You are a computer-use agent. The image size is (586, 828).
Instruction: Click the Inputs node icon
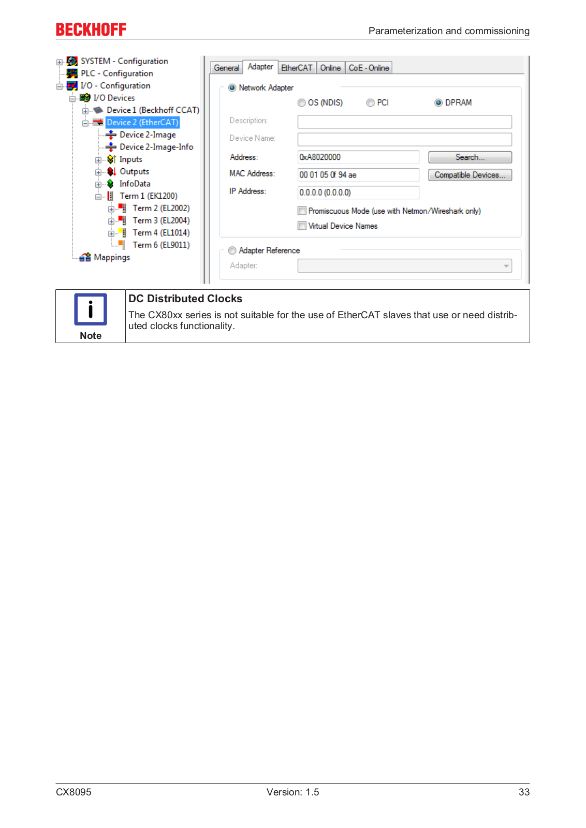[111, 159]
